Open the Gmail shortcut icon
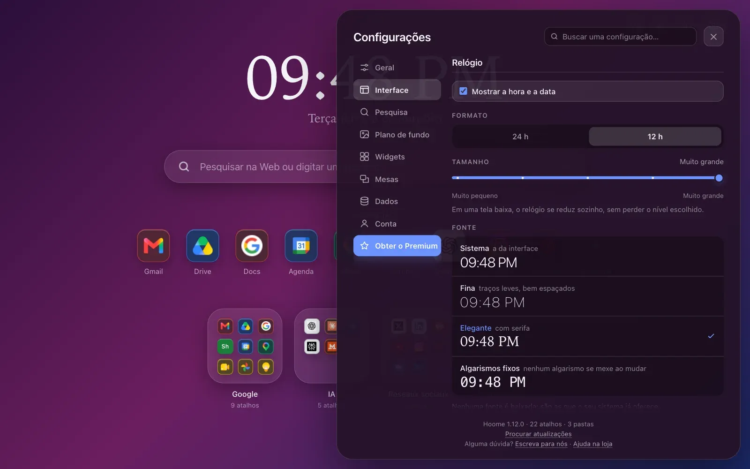This screenshot has width=750, height=469. (153, 246)
